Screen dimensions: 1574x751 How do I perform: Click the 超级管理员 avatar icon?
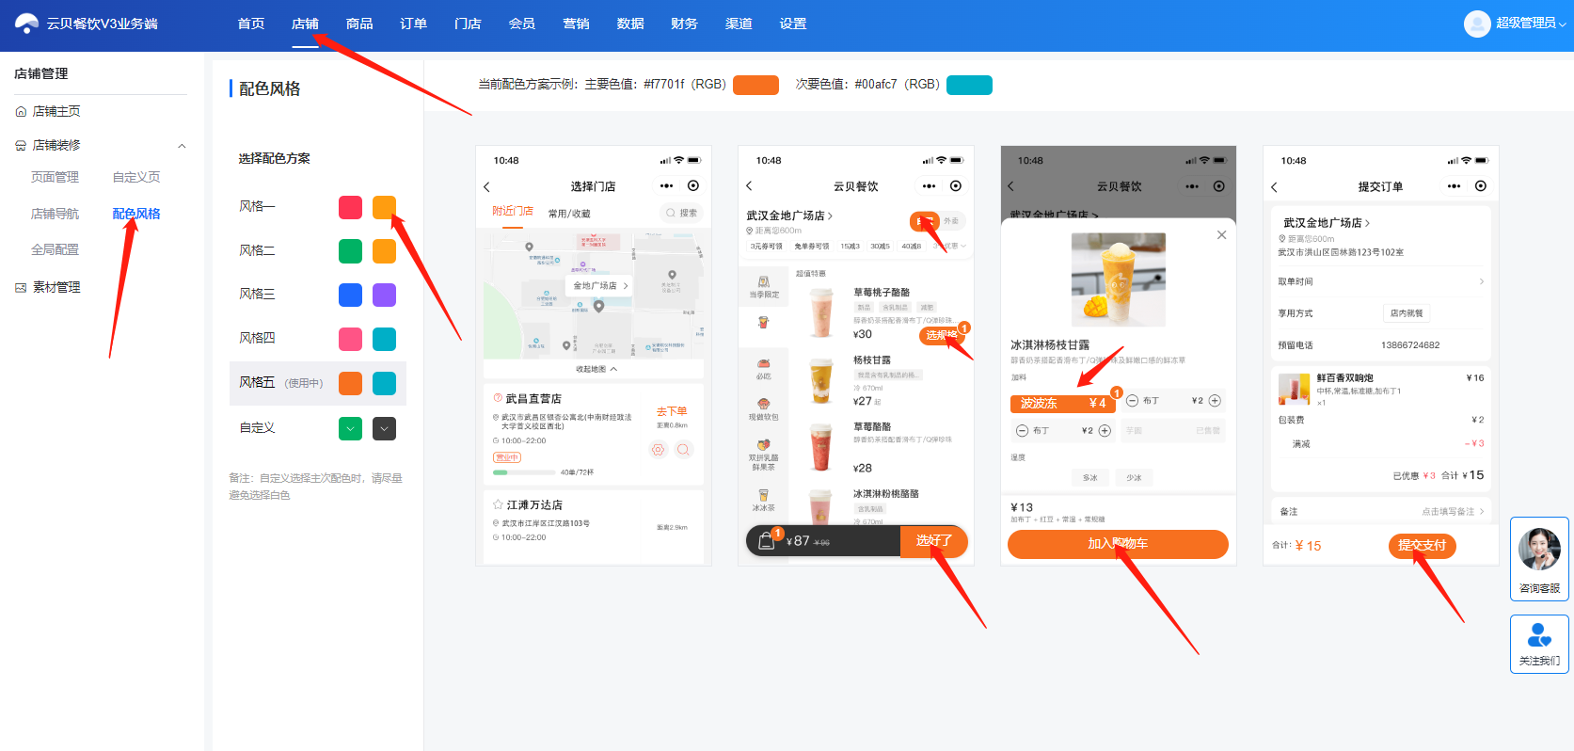1477,24
